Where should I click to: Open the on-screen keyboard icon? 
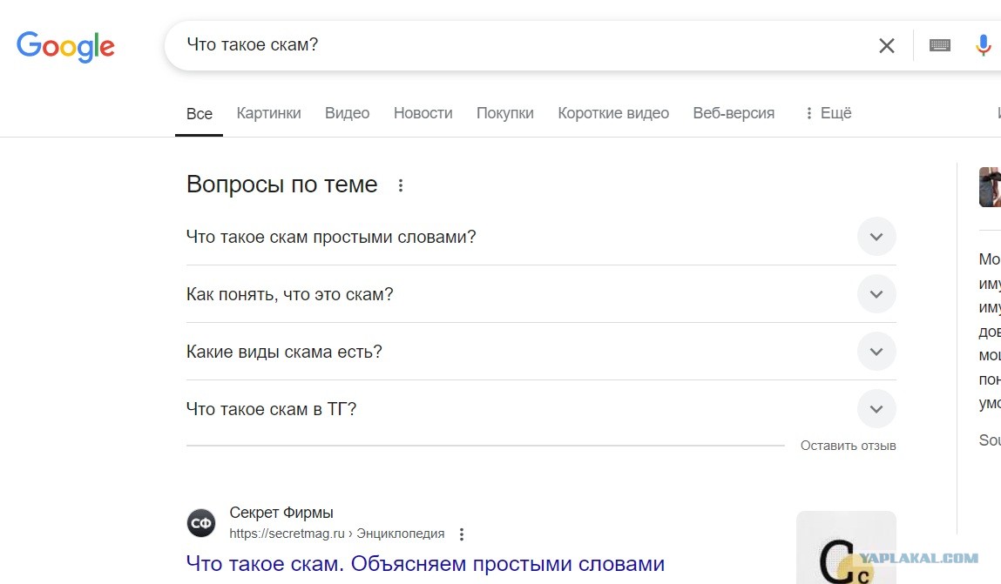point(940,45)
